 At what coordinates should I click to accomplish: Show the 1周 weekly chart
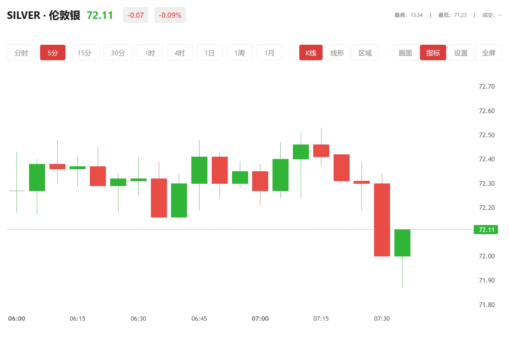239,53
